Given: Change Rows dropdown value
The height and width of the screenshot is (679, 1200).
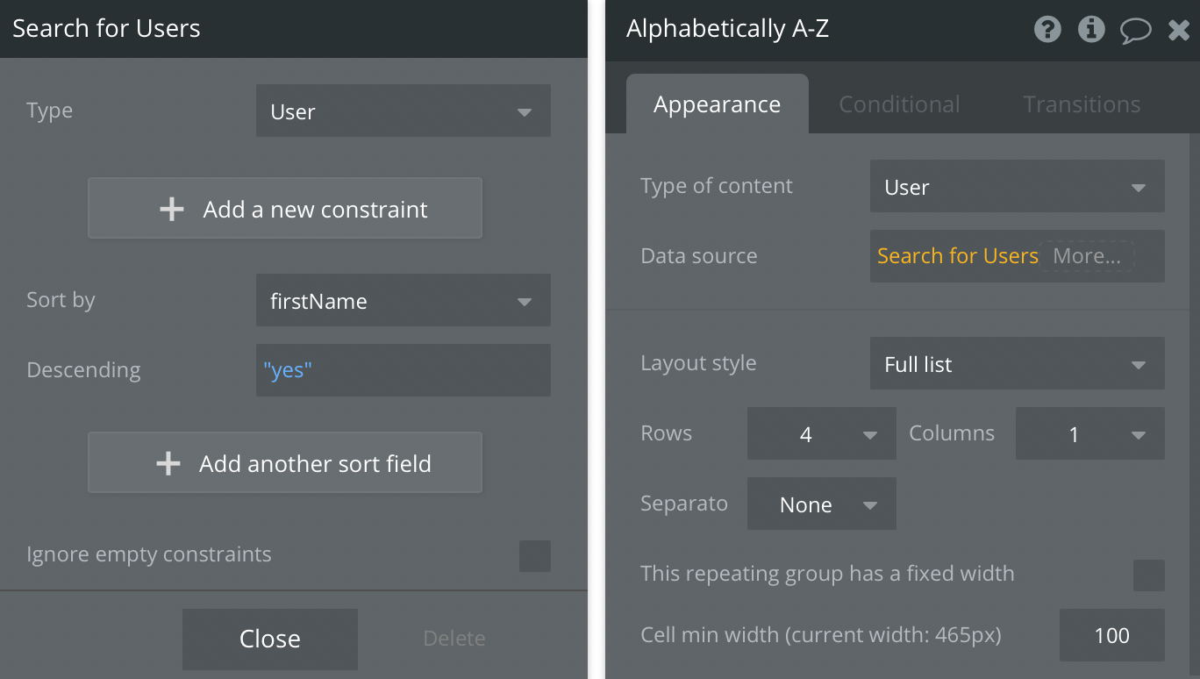Looking at the screenshot, I should pyautogui.click(x=822, y=433).
